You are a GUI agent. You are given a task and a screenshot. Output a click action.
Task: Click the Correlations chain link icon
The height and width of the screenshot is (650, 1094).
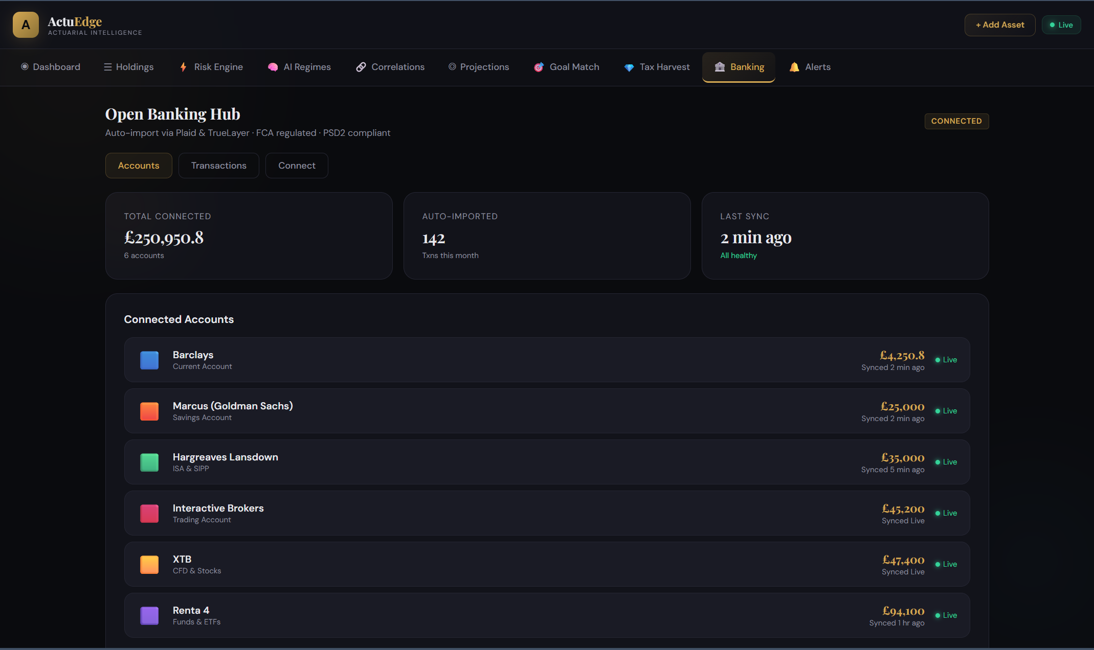[361, 67]
